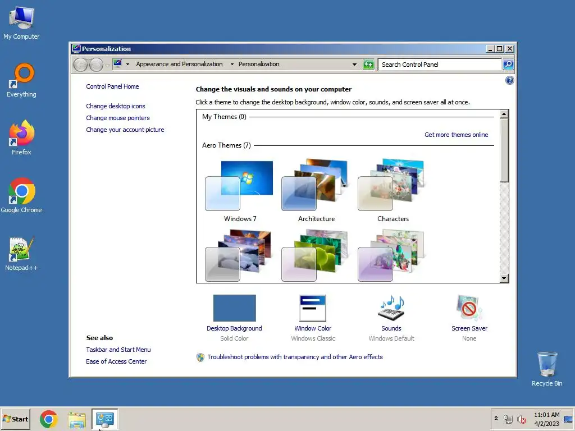Select the landscape theme thumbnail
575x431 pixels.
238,255
